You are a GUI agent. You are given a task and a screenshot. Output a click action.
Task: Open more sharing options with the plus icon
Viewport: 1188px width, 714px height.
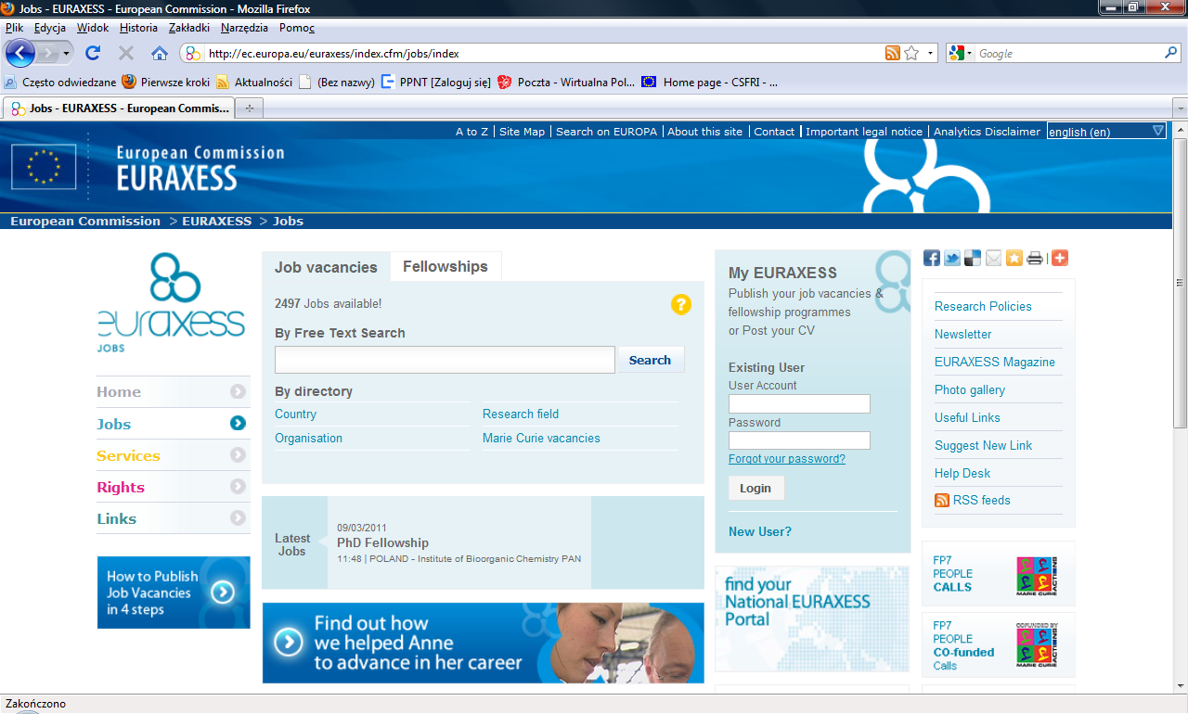coord(1060,258)
